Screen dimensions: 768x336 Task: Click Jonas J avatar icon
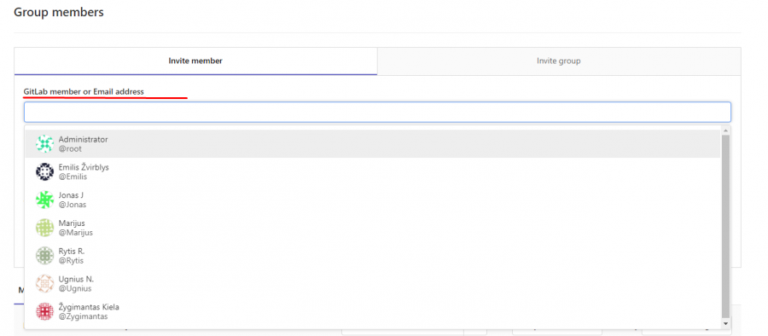[x=44, y=200]
